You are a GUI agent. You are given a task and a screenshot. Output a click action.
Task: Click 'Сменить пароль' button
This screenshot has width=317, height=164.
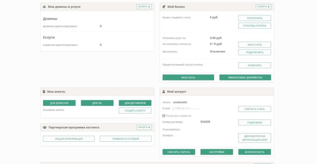click(179, 152)
